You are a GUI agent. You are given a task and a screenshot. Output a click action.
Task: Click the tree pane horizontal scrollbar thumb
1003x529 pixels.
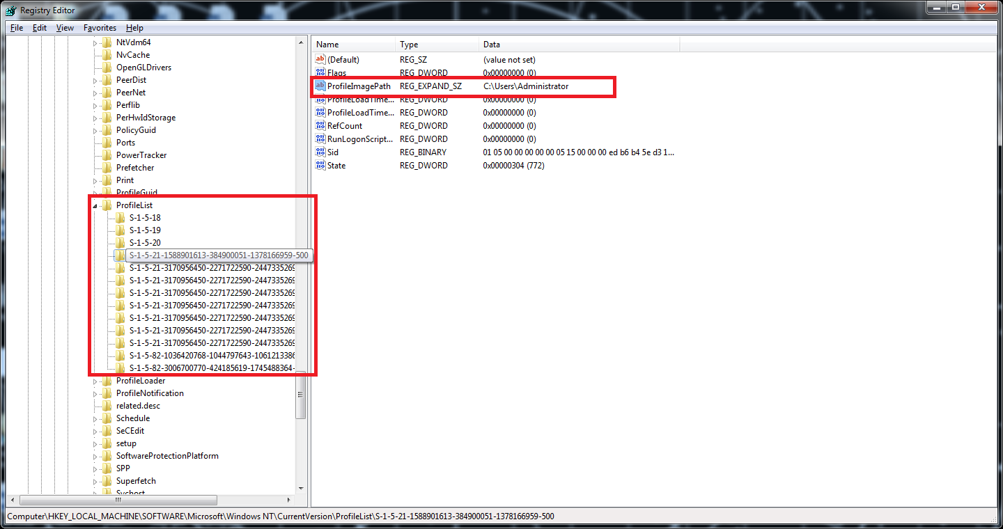click(x=118, y=500)
